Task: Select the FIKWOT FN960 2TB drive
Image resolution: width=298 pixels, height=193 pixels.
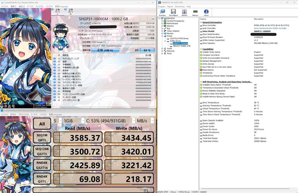Action: (182, 46)
